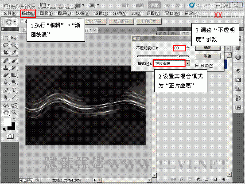Screen dimensions: 245x184
Task: Open the CS Live service icon
Action: [x=192, y=5]
